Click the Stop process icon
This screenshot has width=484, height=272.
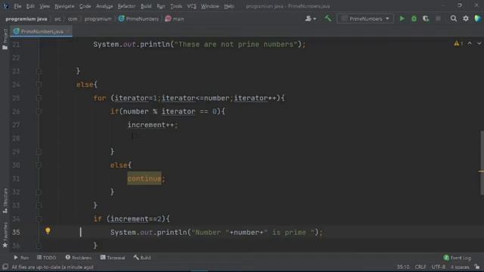[438, 19]
